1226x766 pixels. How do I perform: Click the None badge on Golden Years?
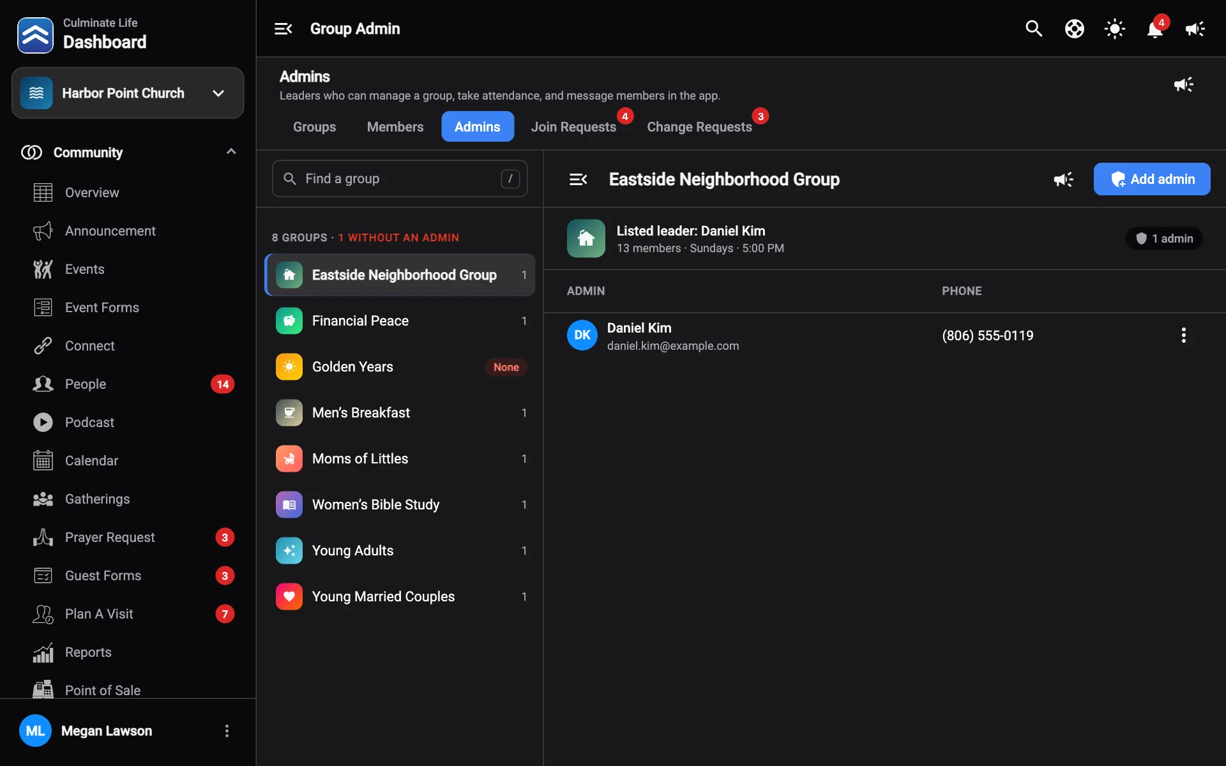point(506,367)
